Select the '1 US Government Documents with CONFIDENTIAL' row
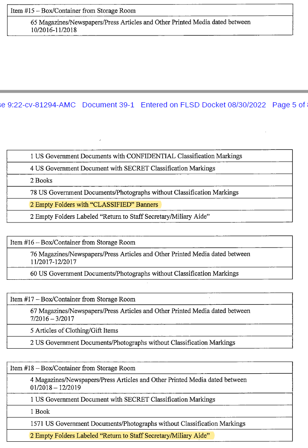This screenshot has width=308, height=448. (150, 156)
